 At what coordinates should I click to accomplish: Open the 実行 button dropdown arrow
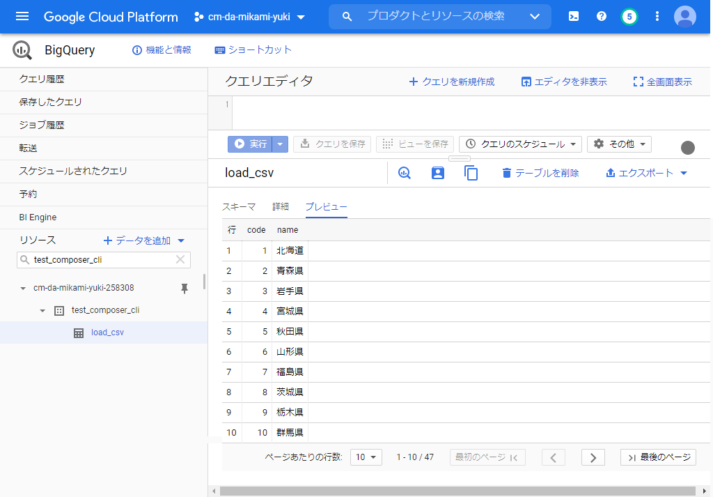pos(279,144)
